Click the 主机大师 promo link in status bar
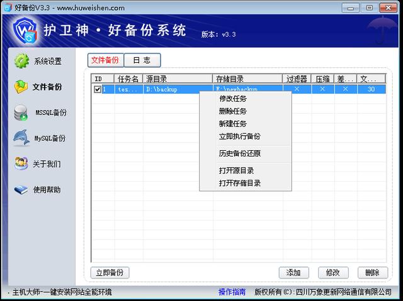This screenshot has height=301, width=403. [62, 292]
